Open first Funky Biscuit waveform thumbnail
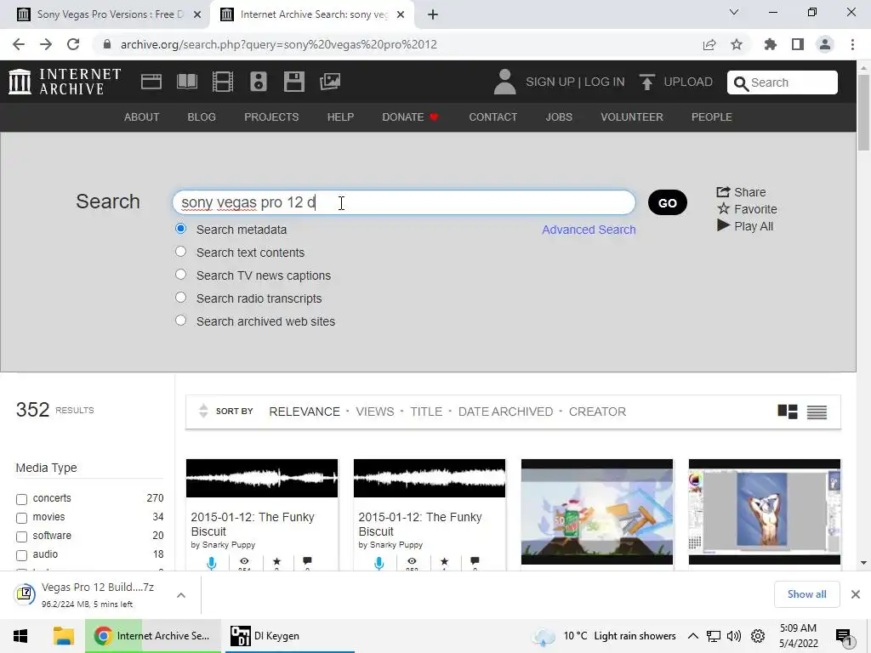 pyautogui.click(x=262, y=478)
